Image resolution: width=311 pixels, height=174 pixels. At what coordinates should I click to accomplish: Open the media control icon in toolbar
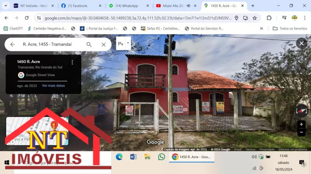pos(284,18)
